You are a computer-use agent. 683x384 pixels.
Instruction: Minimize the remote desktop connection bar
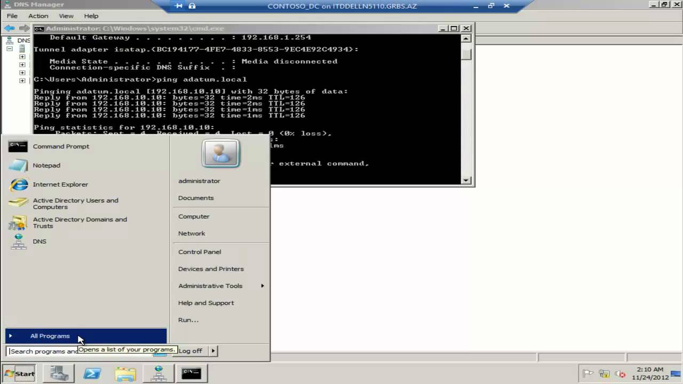[476, 6]
